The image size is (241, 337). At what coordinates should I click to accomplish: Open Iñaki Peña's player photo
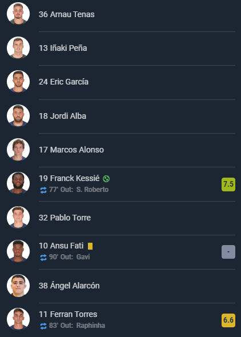tap(18, 47)
